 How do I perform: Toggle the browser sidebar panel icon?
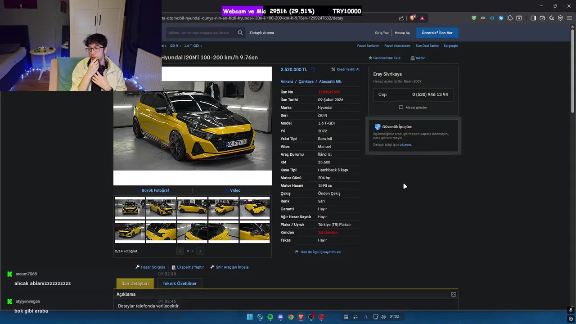click(x=533, y=18)
